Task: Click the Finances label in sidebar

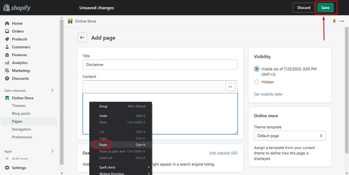Action: [19, 55]
